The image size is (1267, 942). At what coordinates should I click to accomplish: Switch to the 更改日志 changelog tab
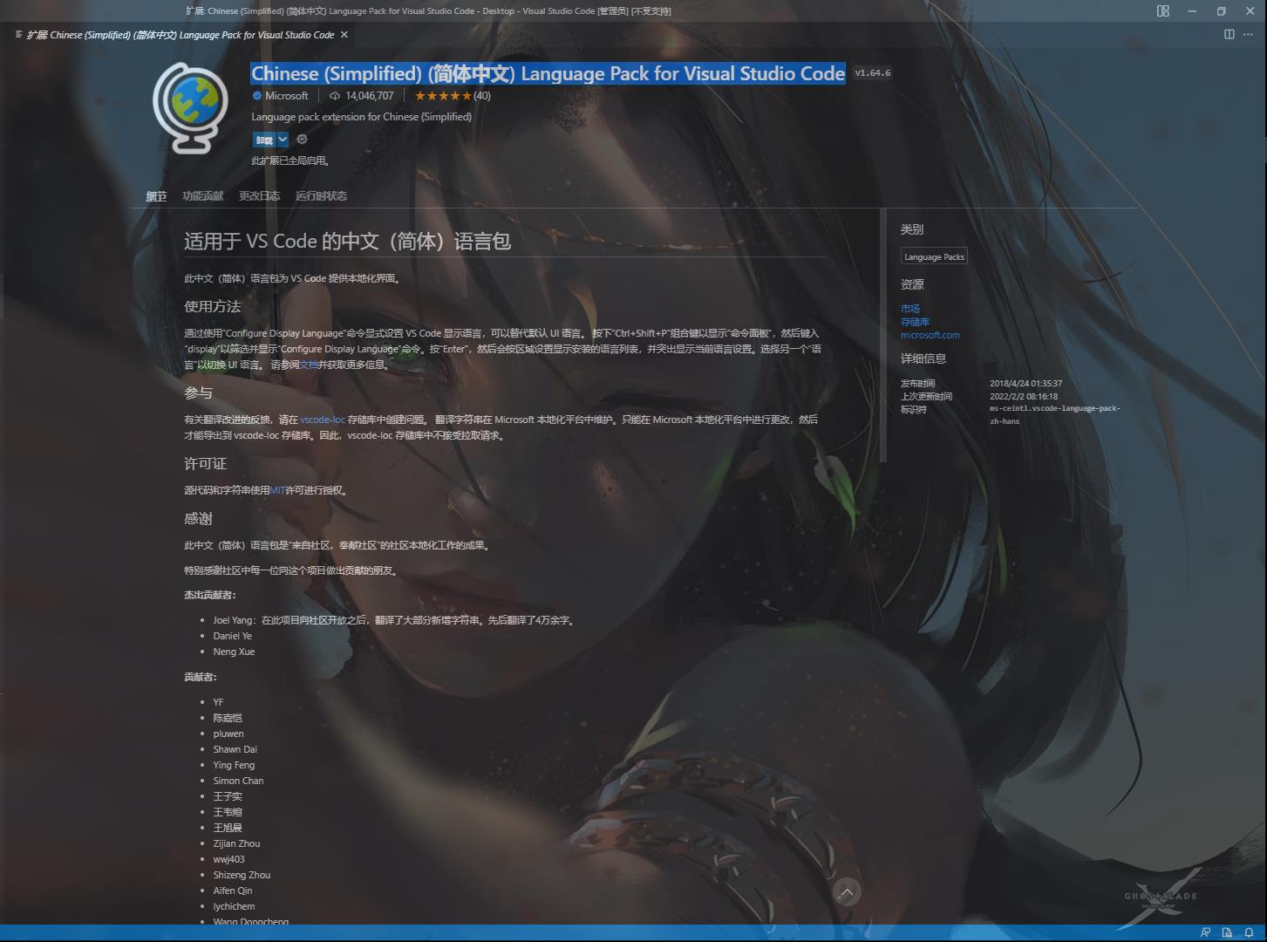[x=260, y=196]
